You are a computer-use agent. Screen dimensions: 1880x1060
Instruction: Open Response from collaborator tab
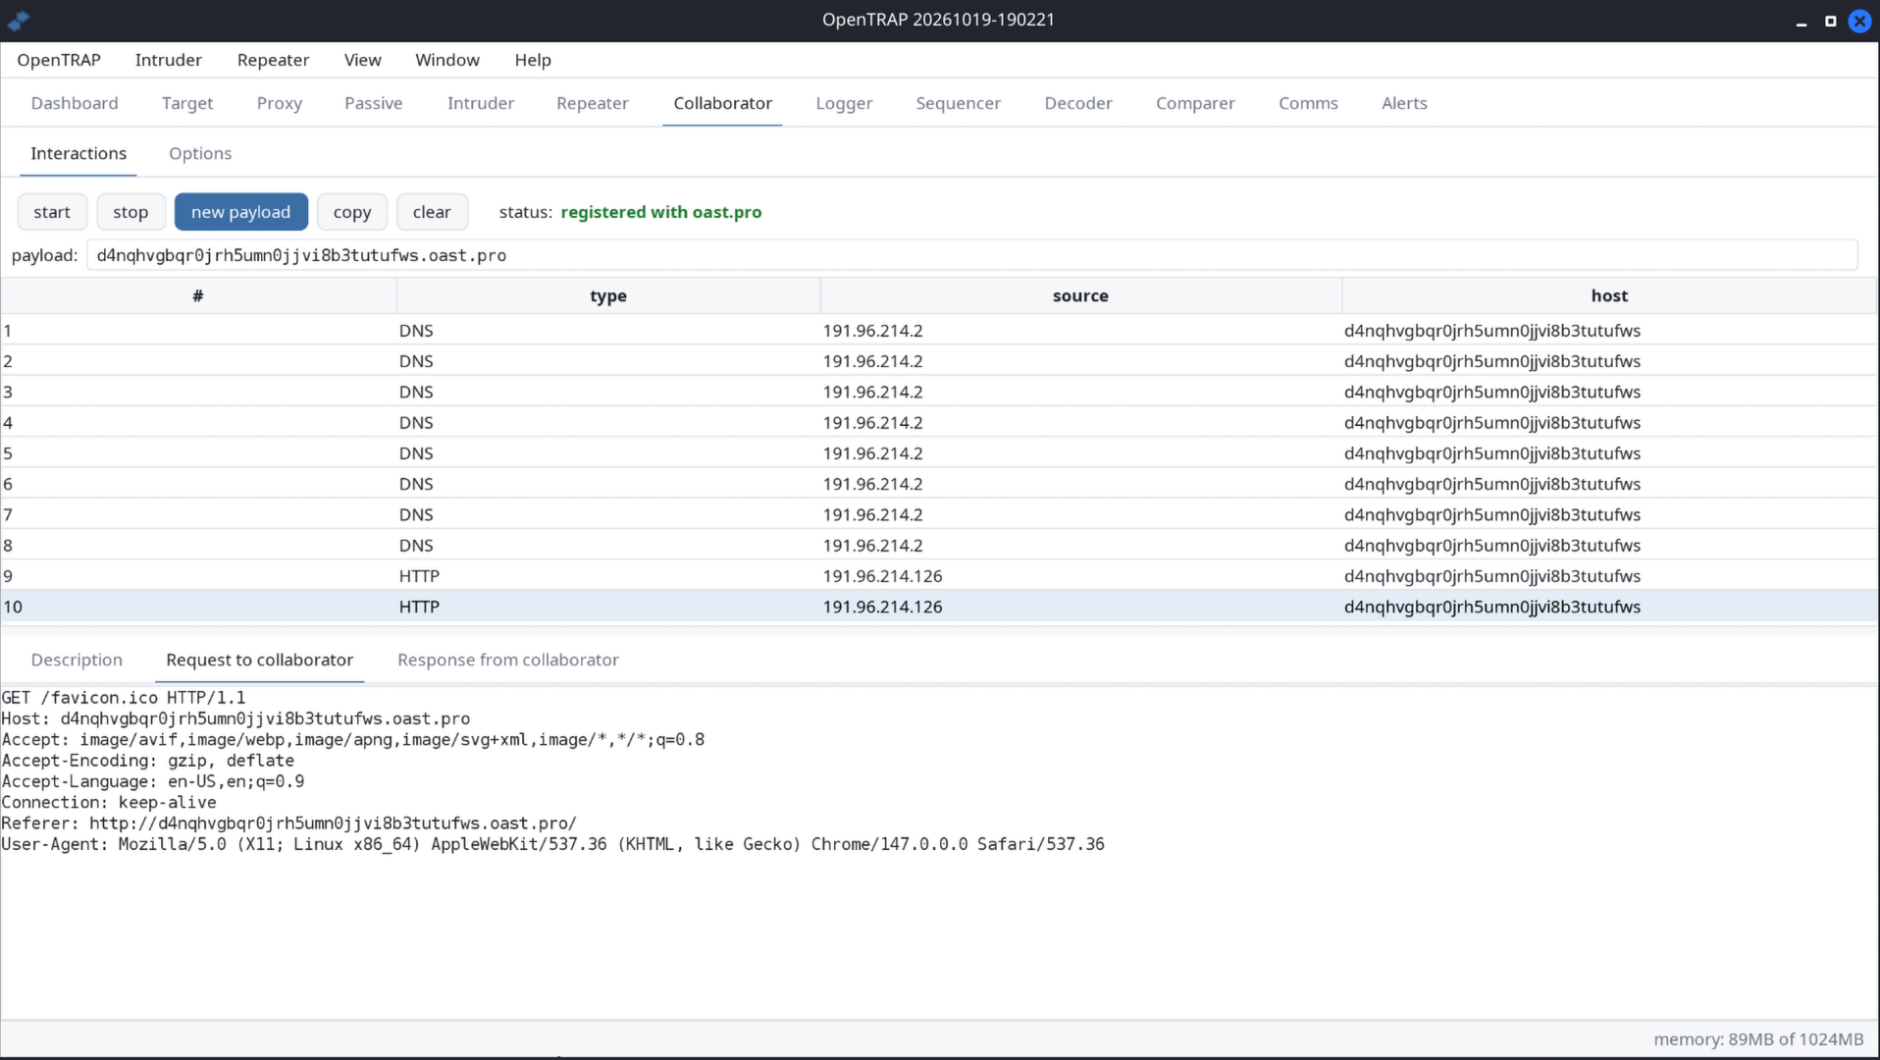point(508,660)
